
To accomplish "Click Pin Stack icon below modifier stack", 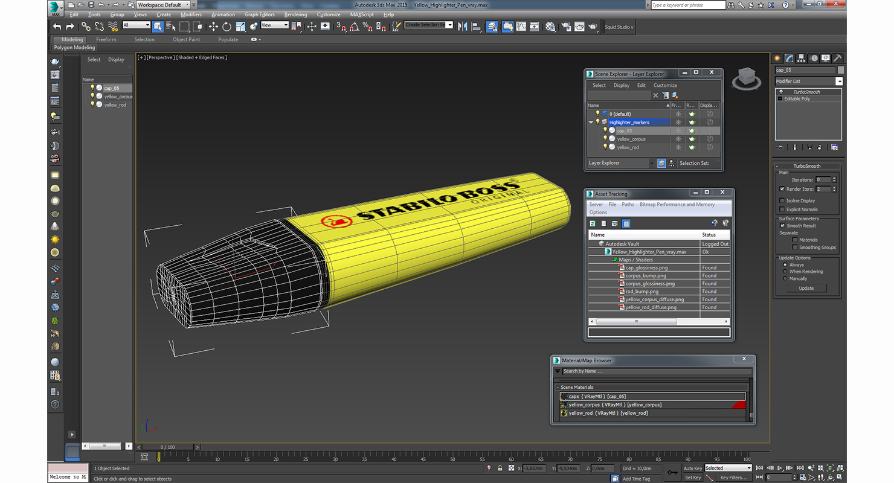I will [780, 147].
